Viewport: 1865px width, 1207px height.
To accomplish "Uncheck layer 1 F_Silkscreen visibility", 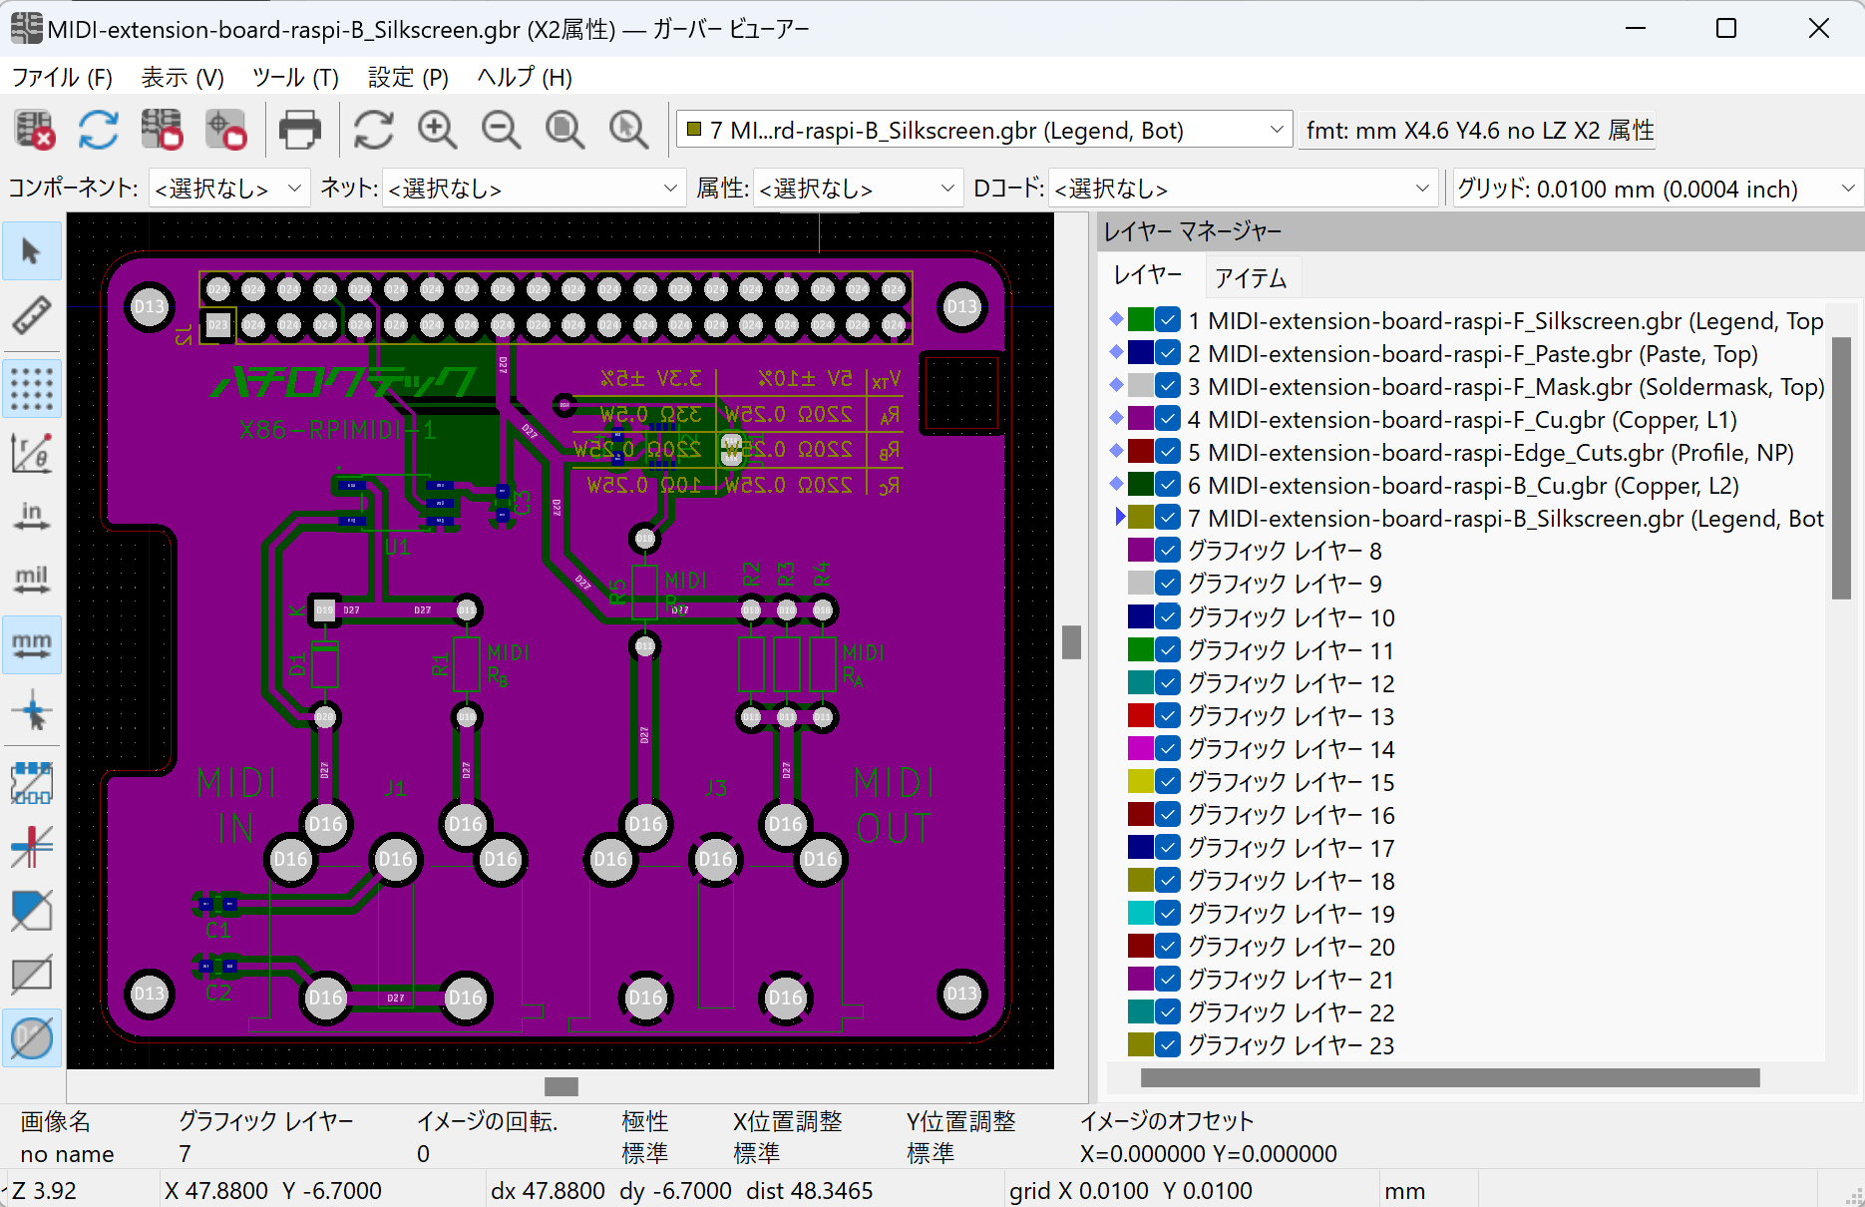I will point(1168,320).
